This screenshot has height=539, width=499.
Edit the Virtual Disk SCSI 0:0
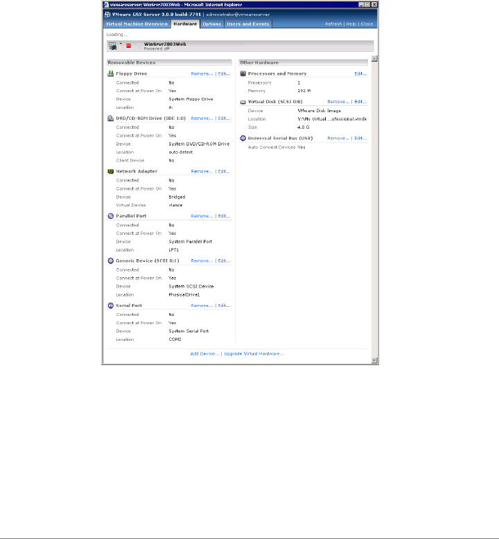pos(360,102)
